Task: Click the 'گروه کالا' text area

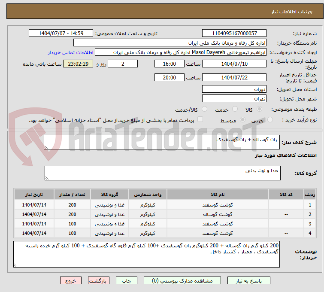Action: (x=162, y=173)
